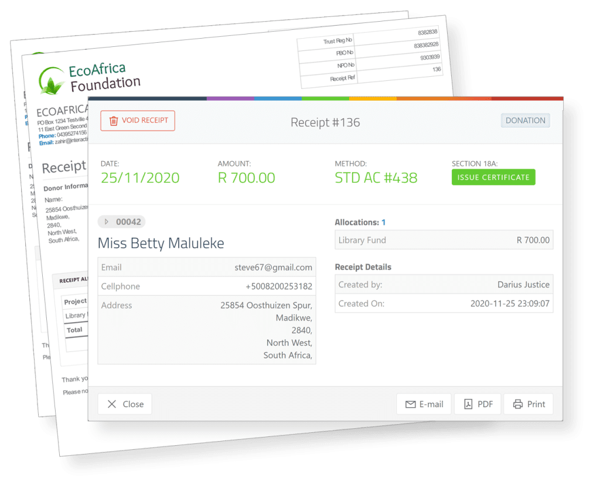Click the X icon next to Close
The height and width of the screenshot is (492, 600).
pos(112,404)
